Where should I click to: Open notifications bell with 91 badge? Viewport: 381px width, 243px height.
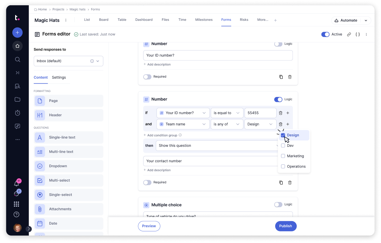pyautogui.click(x=17, y=183)
